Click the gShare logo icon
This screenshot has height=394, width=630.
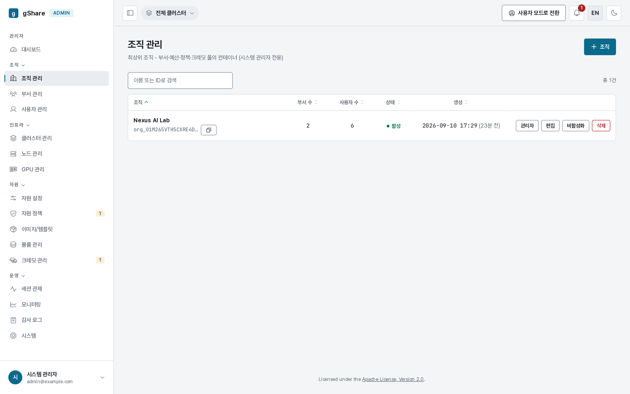[x=13, y=13]
